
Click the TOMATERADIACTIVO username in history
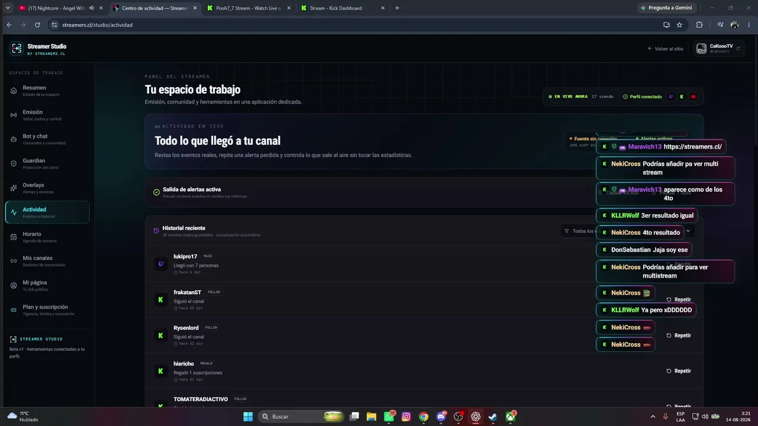click(x=201, y=399)
